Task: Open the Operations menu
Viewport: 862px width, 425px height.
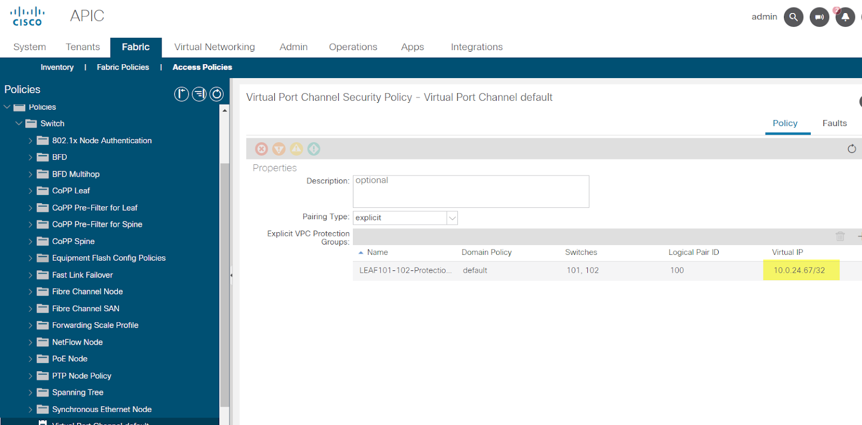Action: (353, 47)
